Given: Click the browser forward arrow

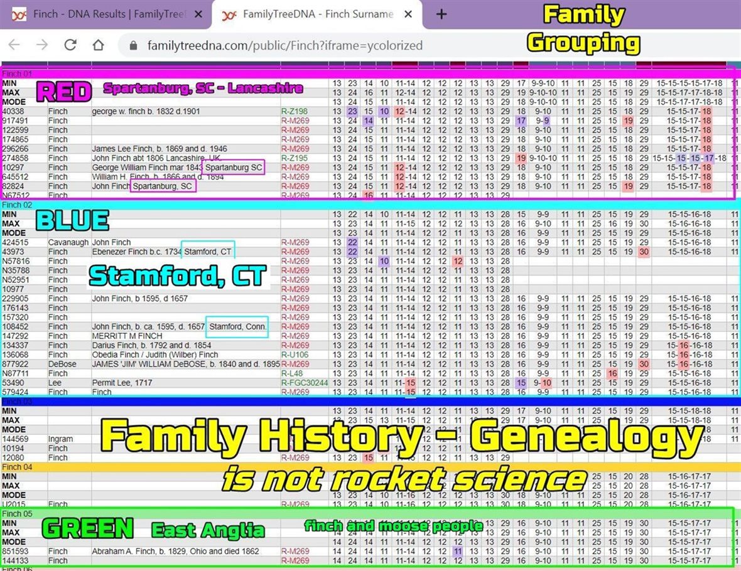Looking at the screenshot, I should coord(42,45).
